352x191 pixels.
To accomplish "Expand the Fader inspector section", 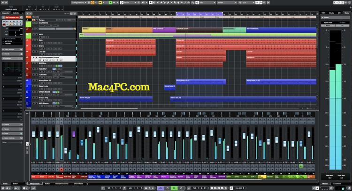I will pos(12,133).
